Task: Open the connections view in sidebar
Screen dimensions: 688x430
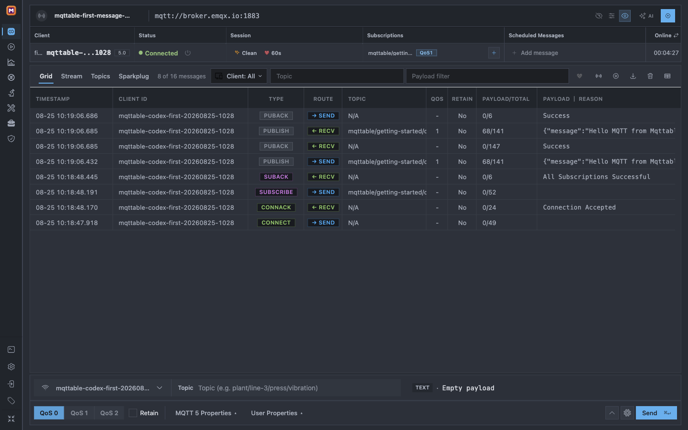Action: [x=11, y=32]
